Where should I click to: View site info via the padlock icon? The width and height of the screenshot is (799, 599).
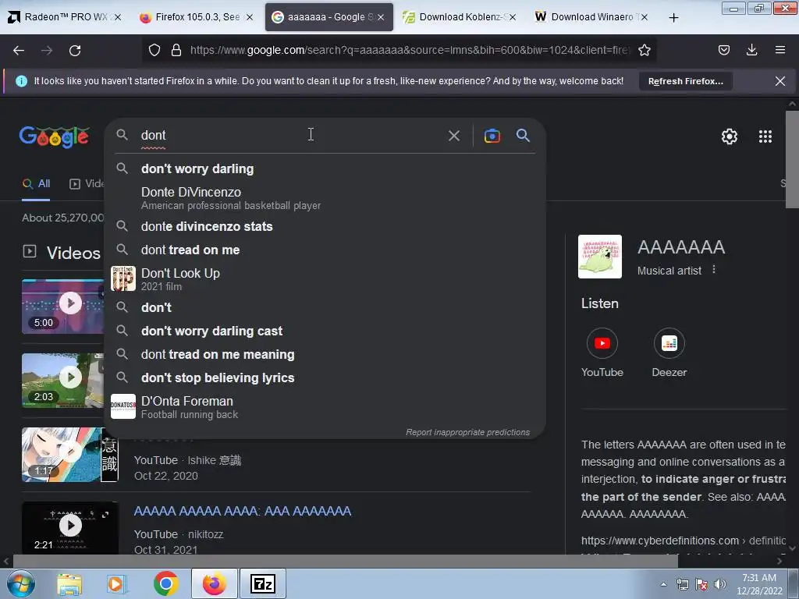176,50
